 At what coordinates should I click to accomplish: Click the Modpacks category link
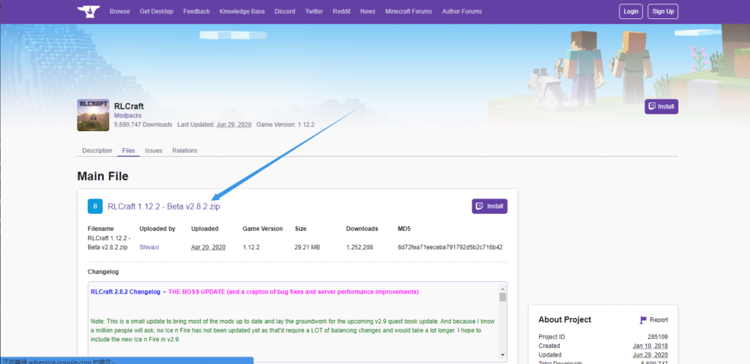click(128, 116)
